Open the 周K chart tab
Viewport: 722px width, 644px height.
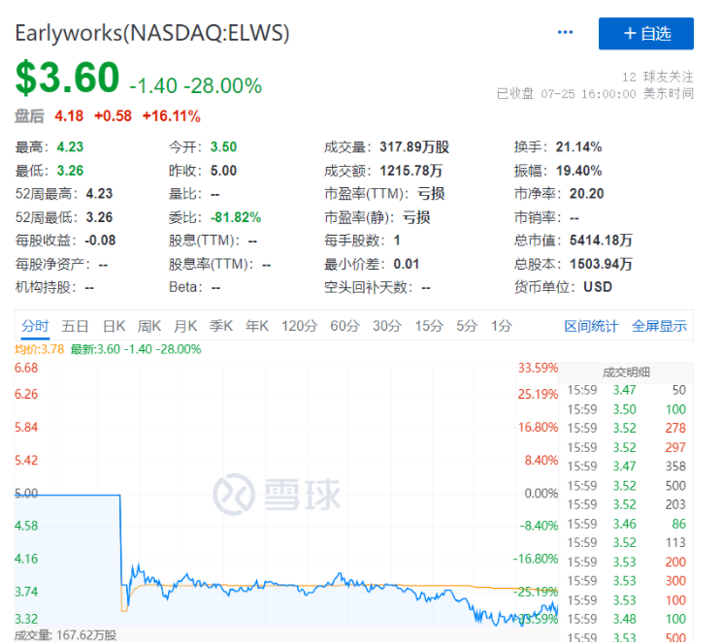point(149,326)
